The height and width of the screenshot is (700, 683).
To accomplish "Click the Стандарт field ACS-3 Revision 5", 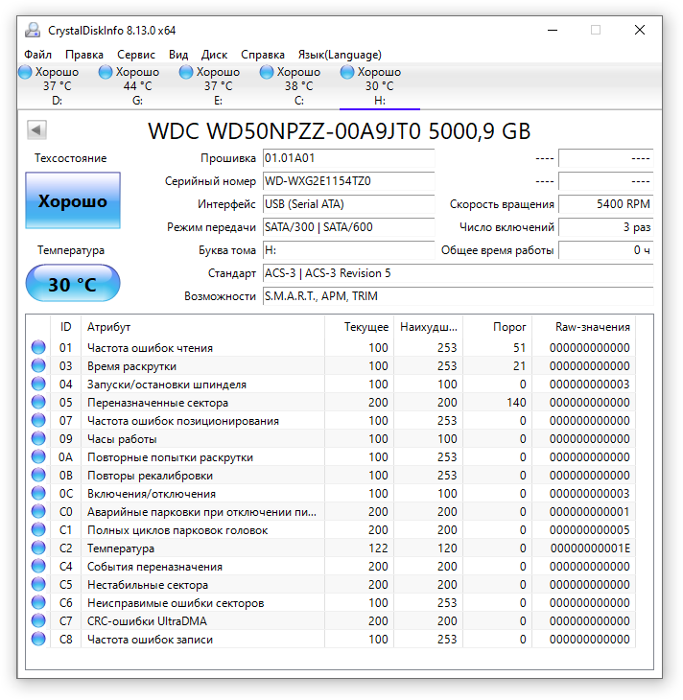I will pos(458,272).
